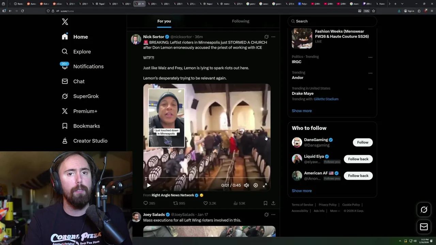Open Fashion Weeks live event thumbnail
Viewport: 436px width, 245px height.
(x=302, y=38)
